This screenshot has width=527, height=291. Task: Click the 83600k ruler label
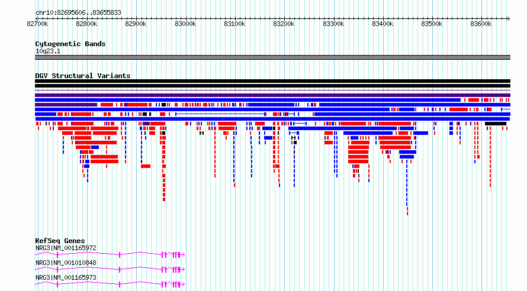pyautogui.click(x=481, y=24)
